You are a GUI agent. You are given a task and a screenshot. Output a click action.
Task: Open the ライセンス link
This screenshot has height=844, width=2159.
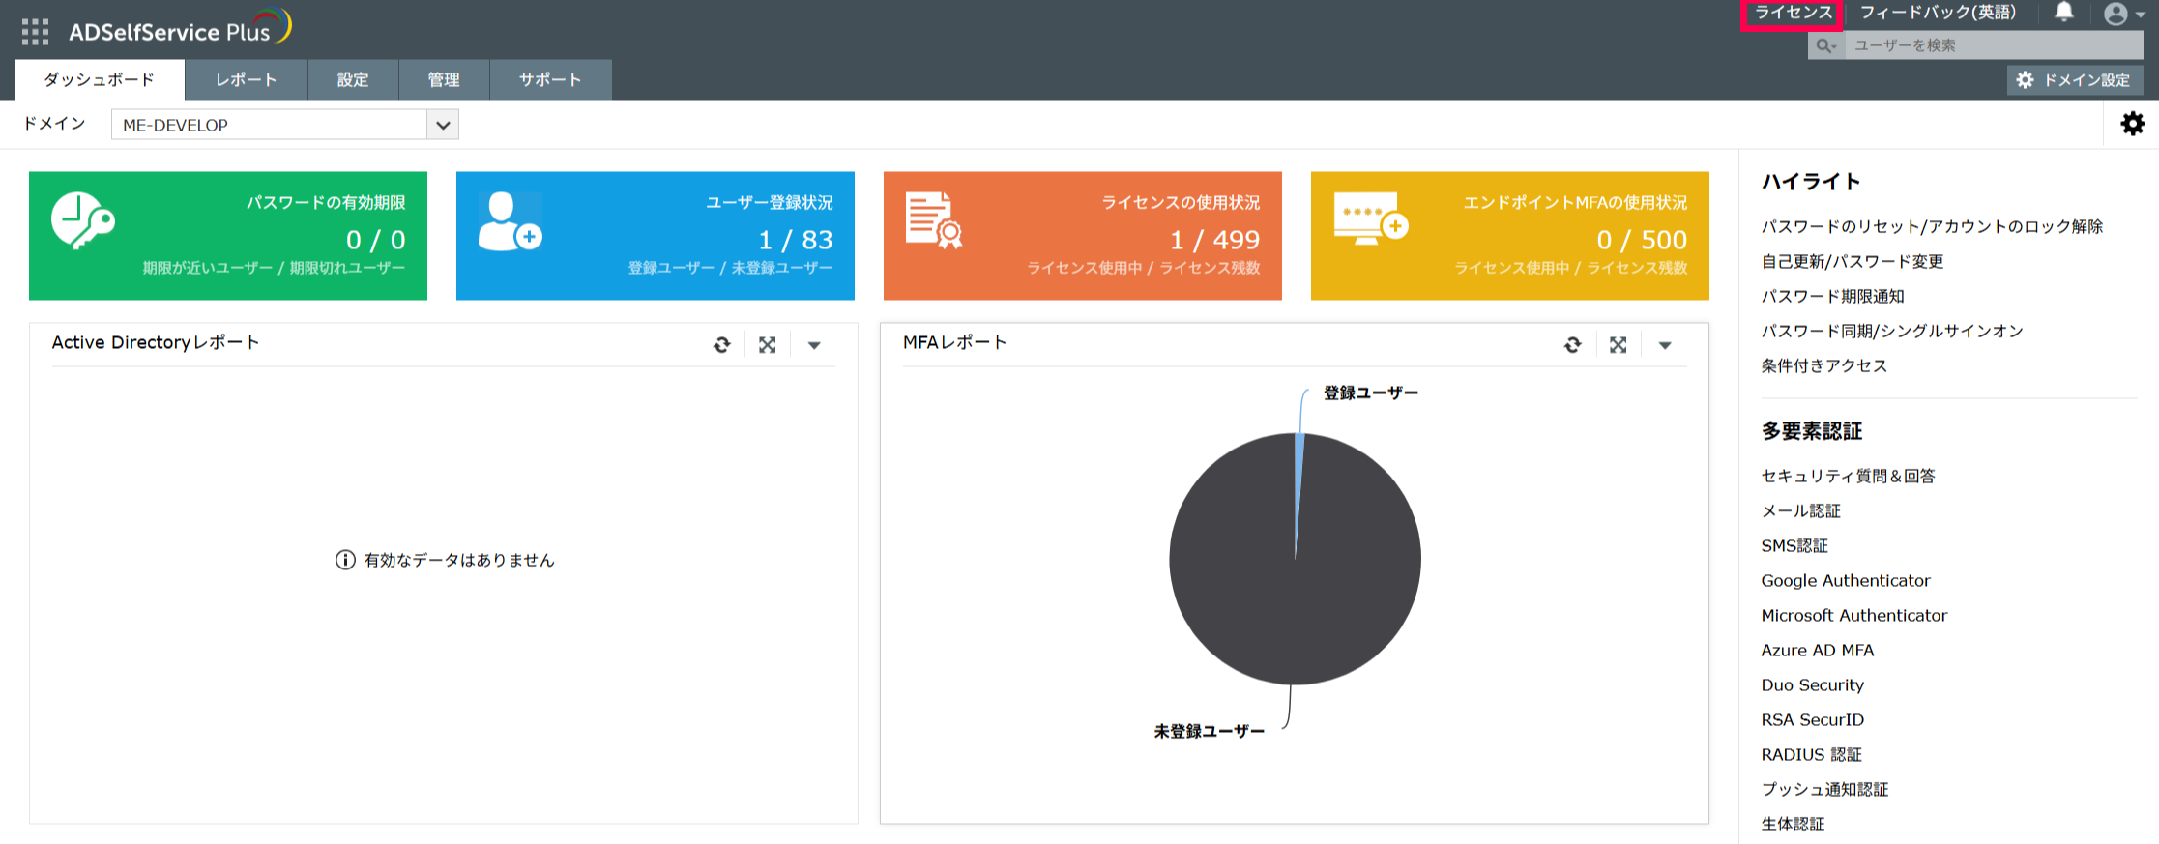(1793, 13)
